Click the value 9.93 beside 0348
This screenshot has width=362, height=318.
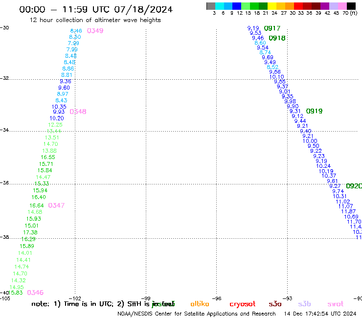tap(59, 112)
